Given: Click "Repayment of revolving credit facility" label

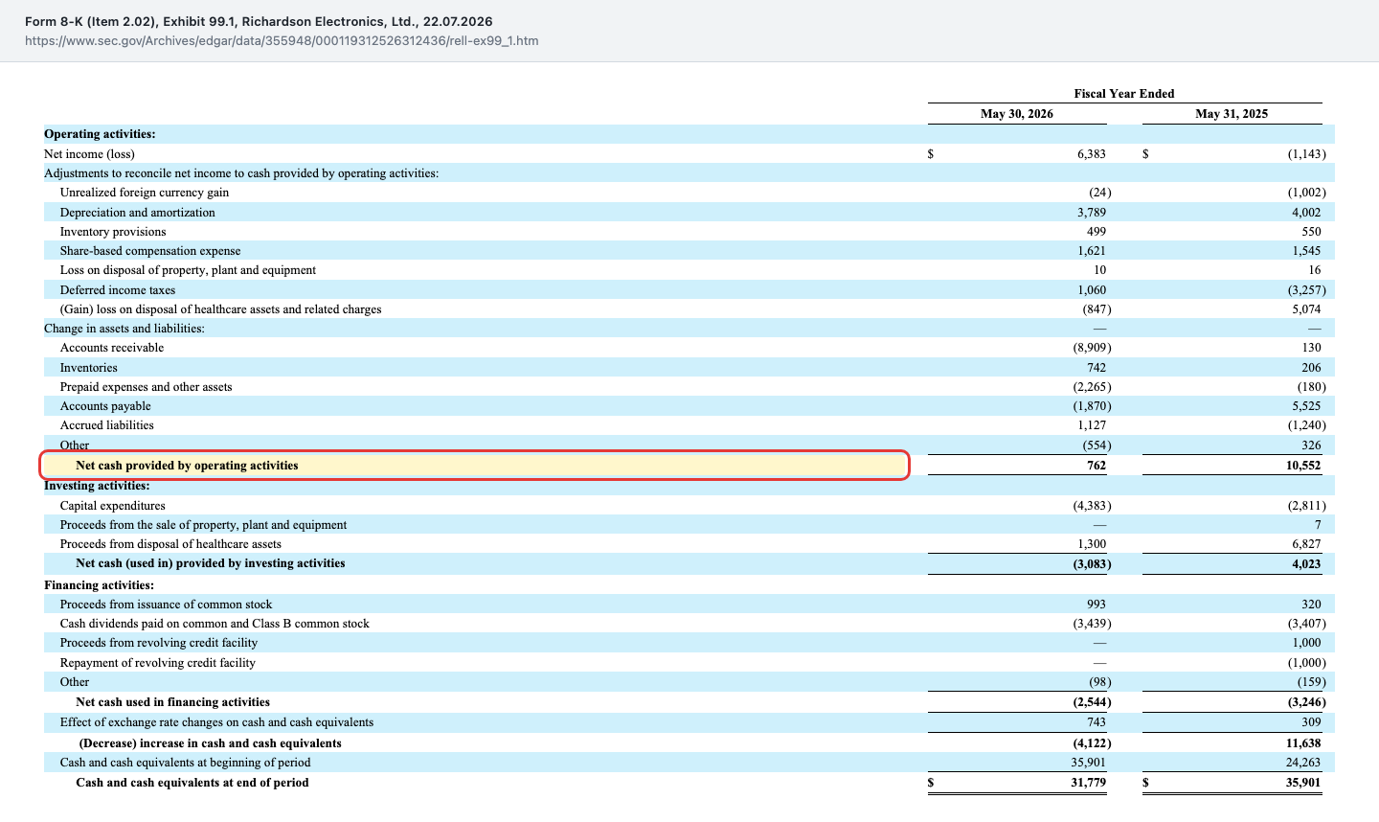Looking at the screenshot, I should click(158, 663).
